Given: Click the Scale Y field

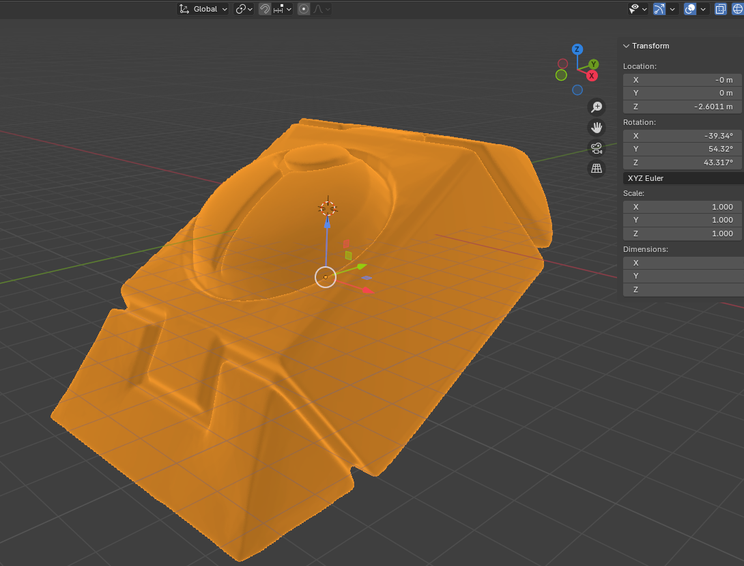Looking at the screenshot, I should pyautogui.click(x=683, y=220).
